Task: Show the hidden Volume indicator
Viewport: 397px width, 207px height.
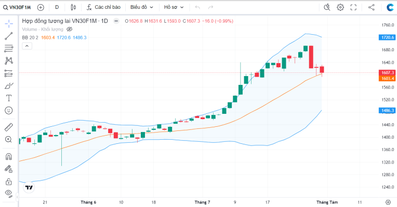Action: pos(70,29)
